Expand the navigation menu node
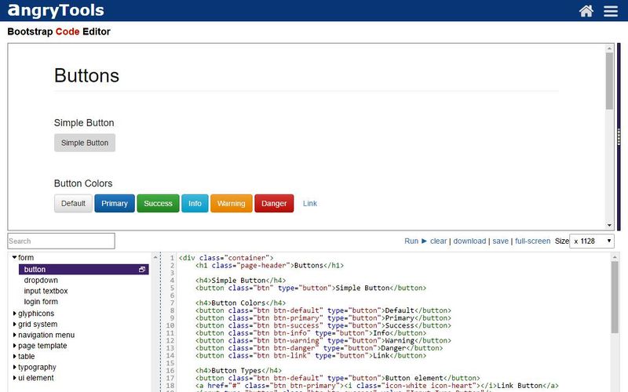Viewport: 628px width, 392px height. 14,335
